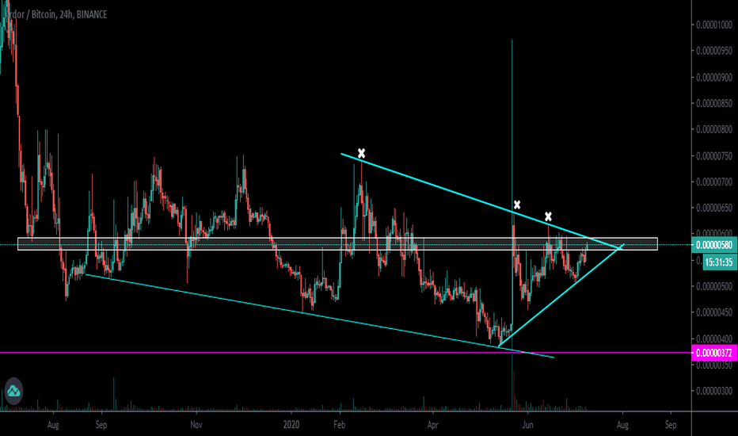Click the Jun label on time axis
The image size is (738, 436).
pyautogui.click(x=527, y=425)
